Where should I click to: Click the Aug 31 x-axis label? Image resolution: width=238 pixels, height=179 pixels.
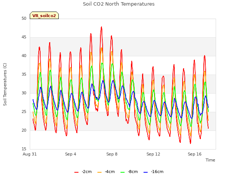point(30,154)
